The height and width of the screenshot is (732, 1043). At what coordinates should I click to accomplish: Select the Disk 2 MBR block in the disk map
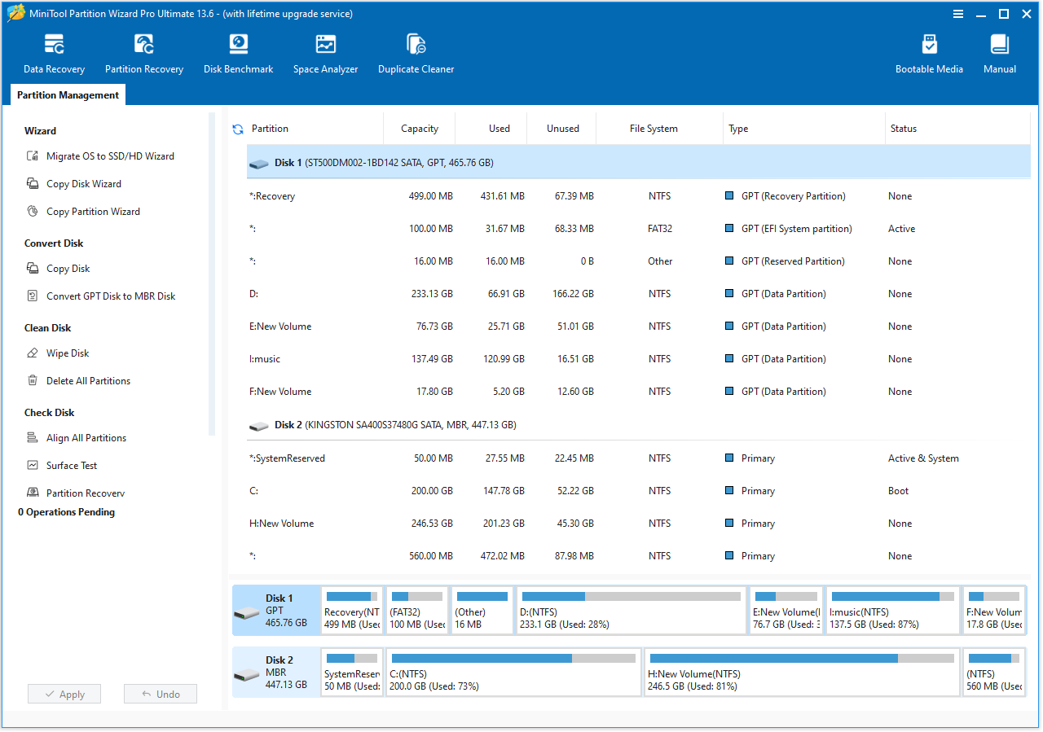coord(276,672)
